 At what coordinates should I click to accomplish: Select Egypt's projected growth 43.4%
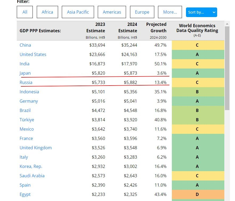pos(160,194)
